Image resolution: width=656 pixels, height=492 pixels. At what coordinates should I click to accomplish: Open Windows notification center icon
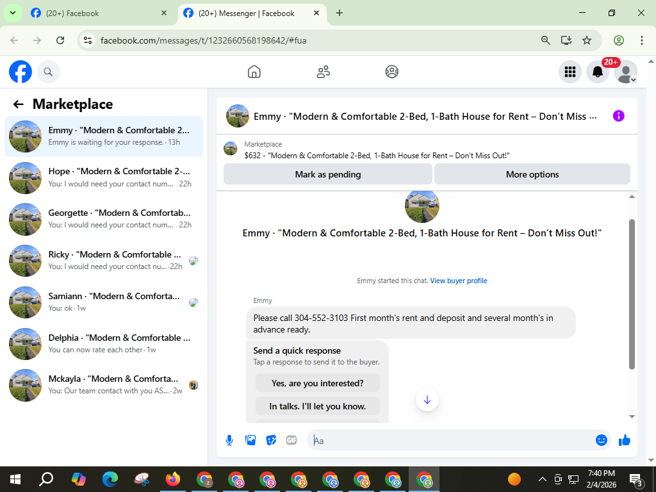pos(636,480)
